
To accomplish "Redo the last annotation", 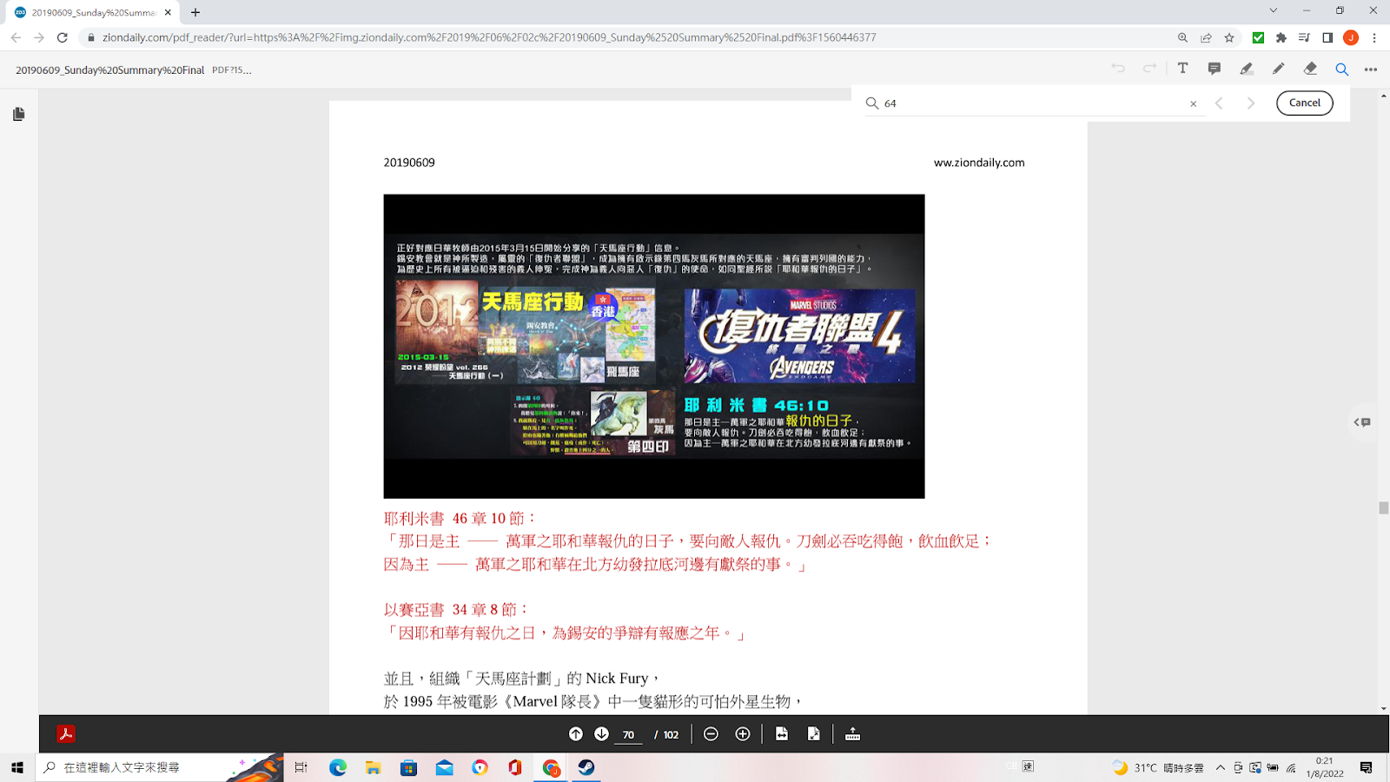I will 1150,69.
